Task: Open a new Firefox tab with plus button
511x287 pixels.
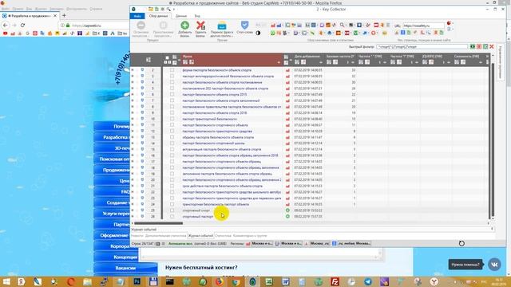Action: (64, 15)
